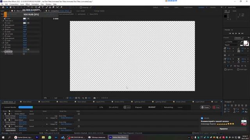Select the Eraser tool

(54, 7)
